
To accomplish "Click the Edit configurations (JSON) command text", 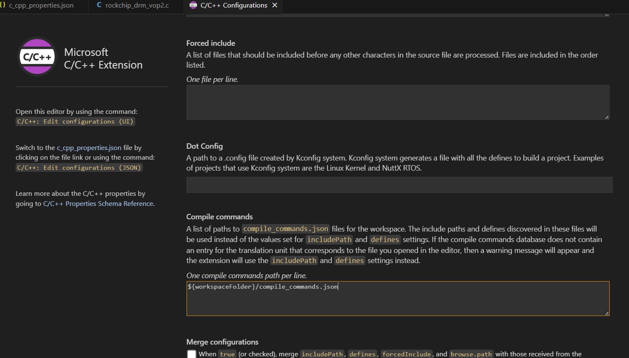I will (x=79, y=168).
